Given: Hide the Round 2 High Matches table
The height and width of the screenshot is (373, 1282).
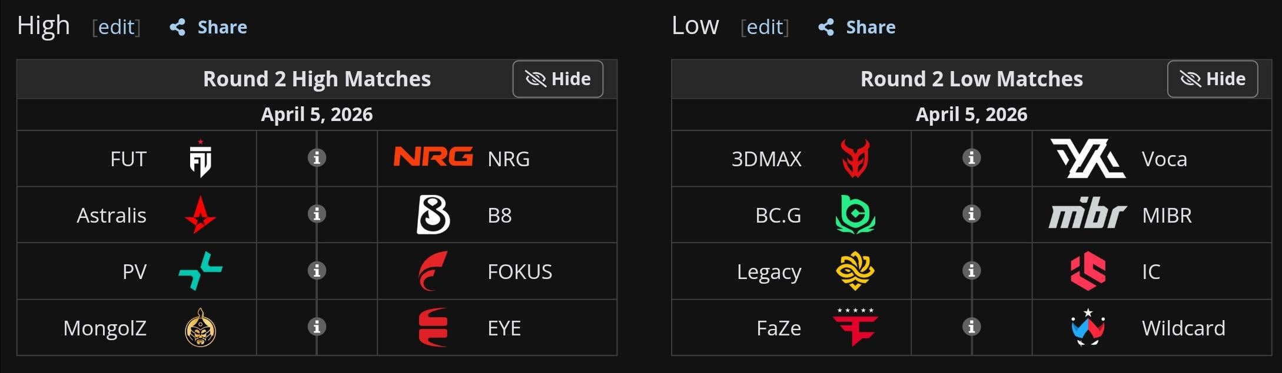Looking at the screenshot, I should click(x=557, y=79).
